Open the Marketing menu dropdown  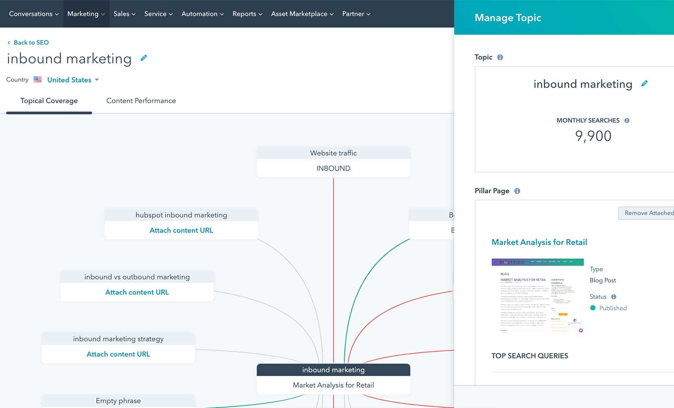(x=86, y=14)
